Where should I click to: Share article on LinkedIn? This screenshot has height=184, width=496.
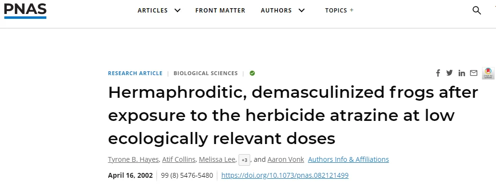462,73
